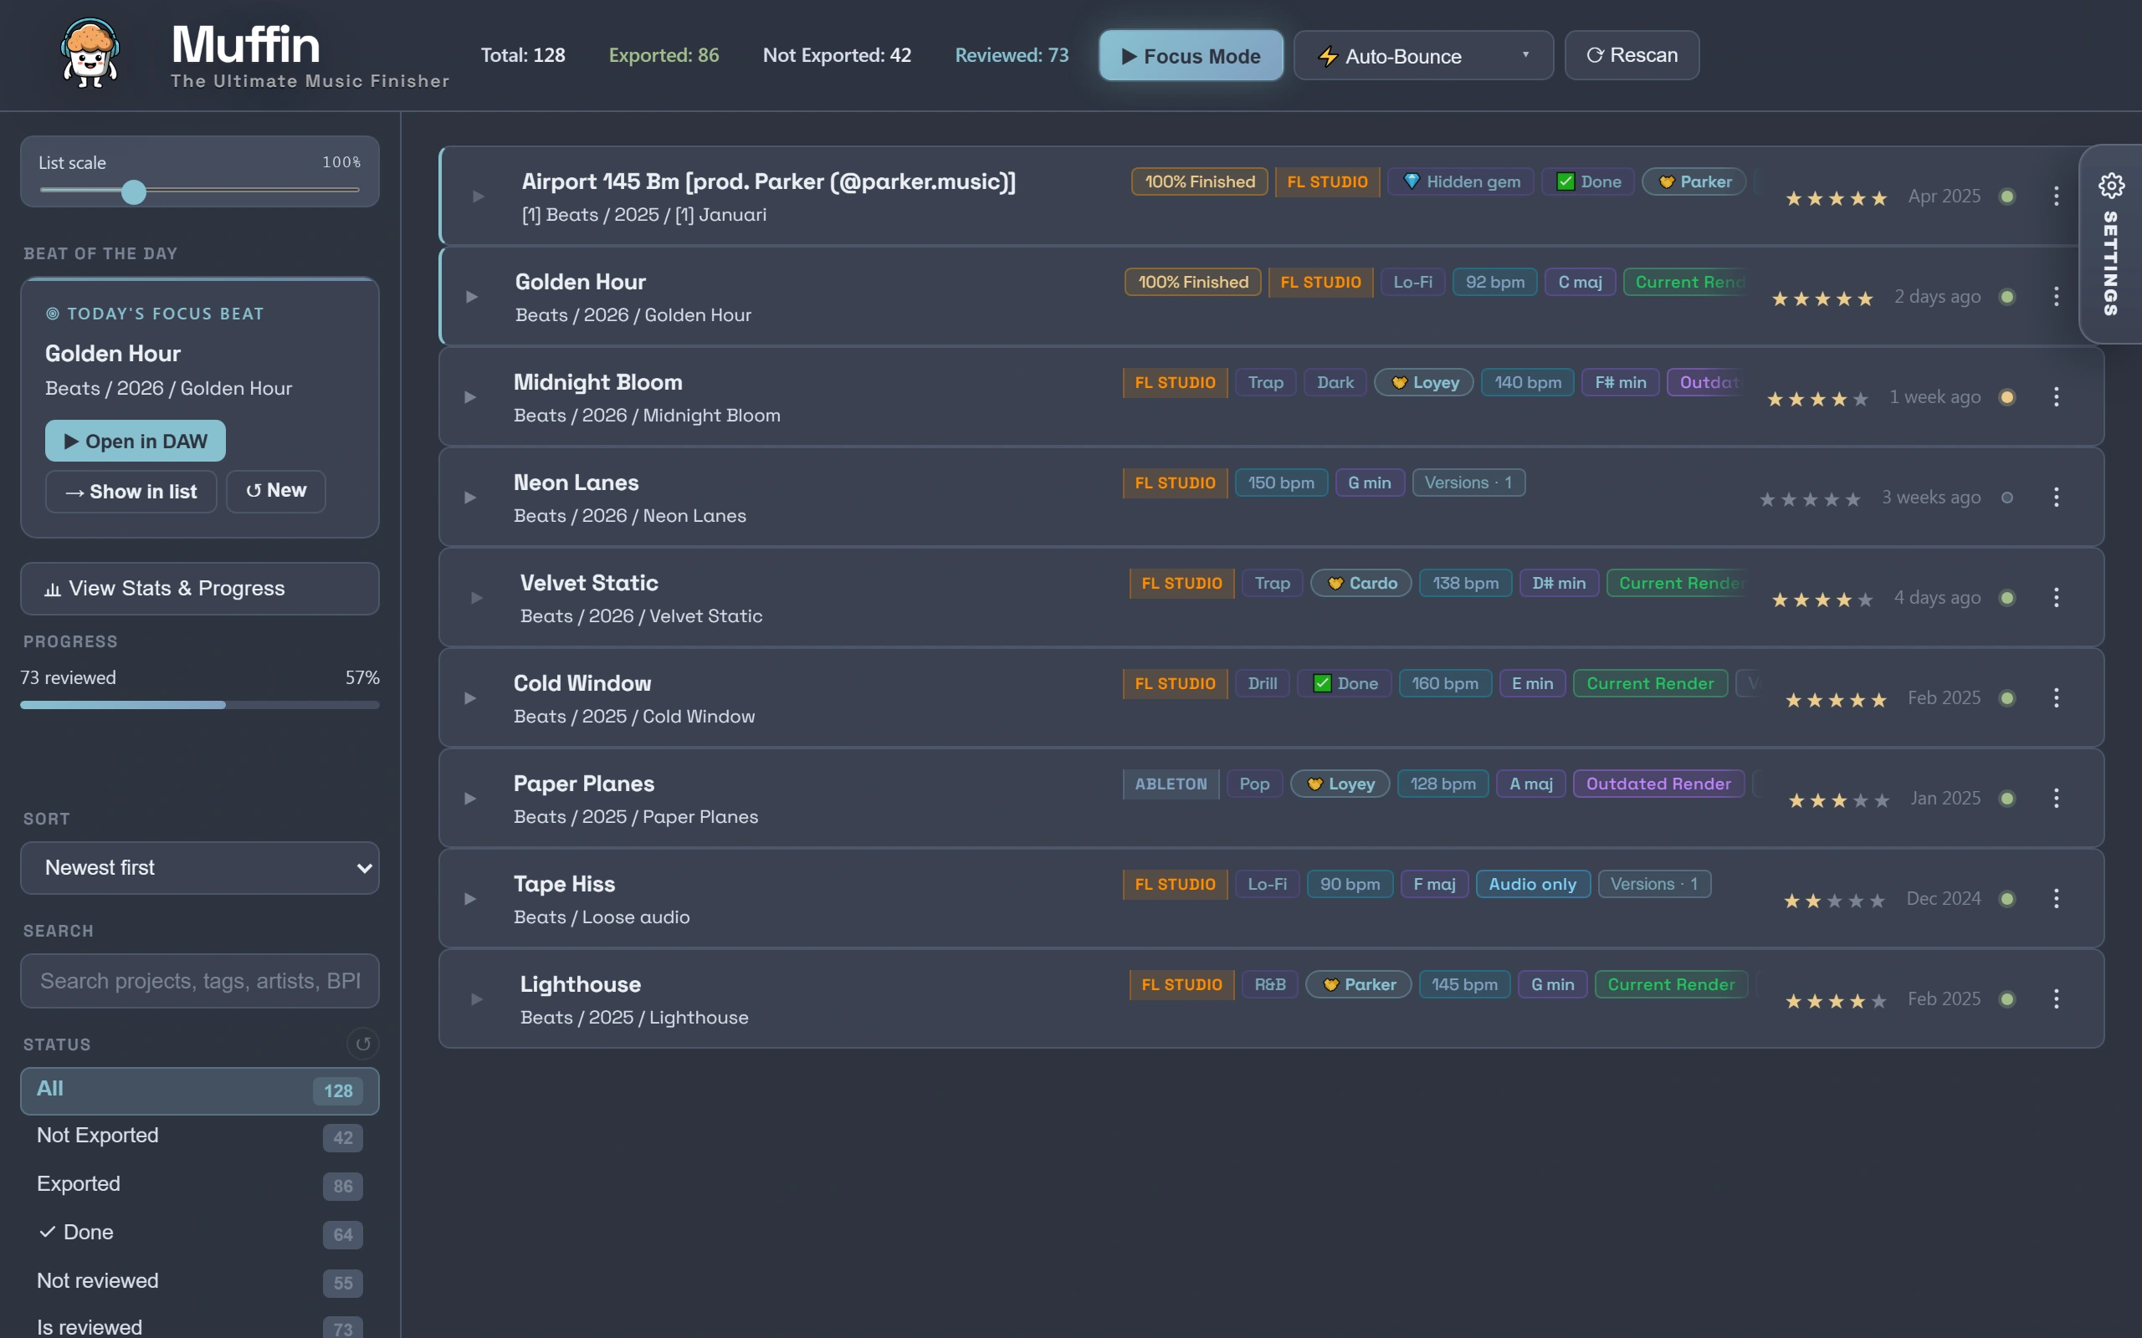Viewport: 2142px width, 1338px height.
Task: Open Golden Hour in DAW
Action: [136, 441]
